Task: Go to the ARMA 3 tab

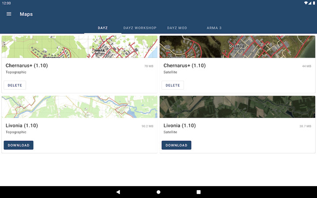Action: [214, 28]
